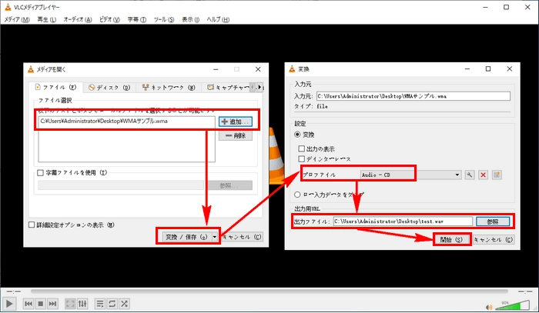Image resolution: width=539 pixels, height=313 pixels.
Task: Toggle loop/repeat mode icon
Action: coord(112,304)
